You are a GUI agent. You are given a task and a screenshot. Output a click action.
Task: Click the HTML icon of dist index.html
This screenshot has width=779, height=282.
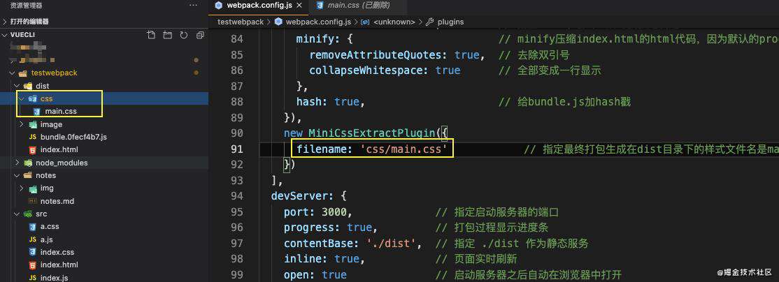point(32,149)
